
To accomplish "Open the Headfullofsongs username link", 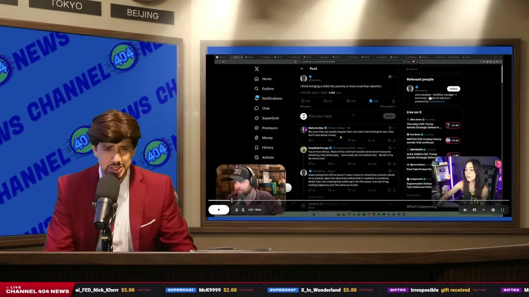I will point(318,148).
